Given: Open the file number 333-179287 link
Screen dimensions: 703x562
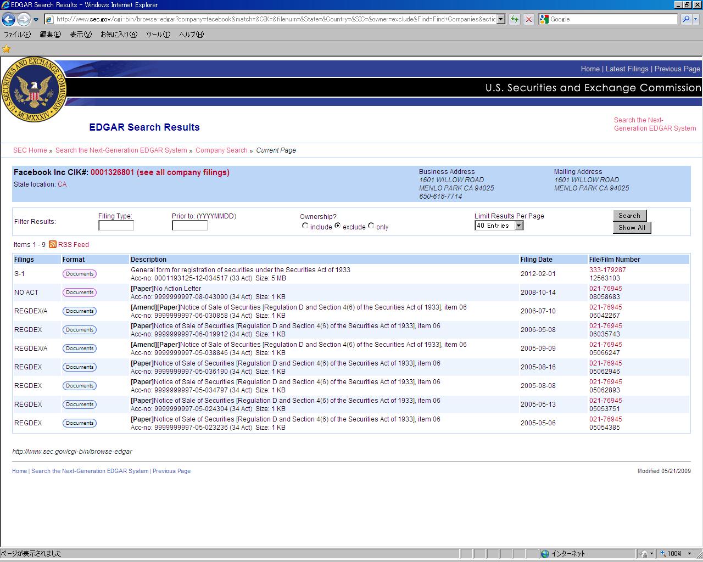Looking at the screenshot, I should pyautogui.click(x=607, y=270).
